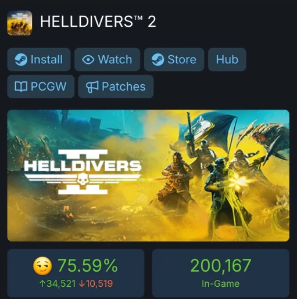Click the HELLDIVERS 2 app icon thumbnail
The image size is (297, 299).
20,23
